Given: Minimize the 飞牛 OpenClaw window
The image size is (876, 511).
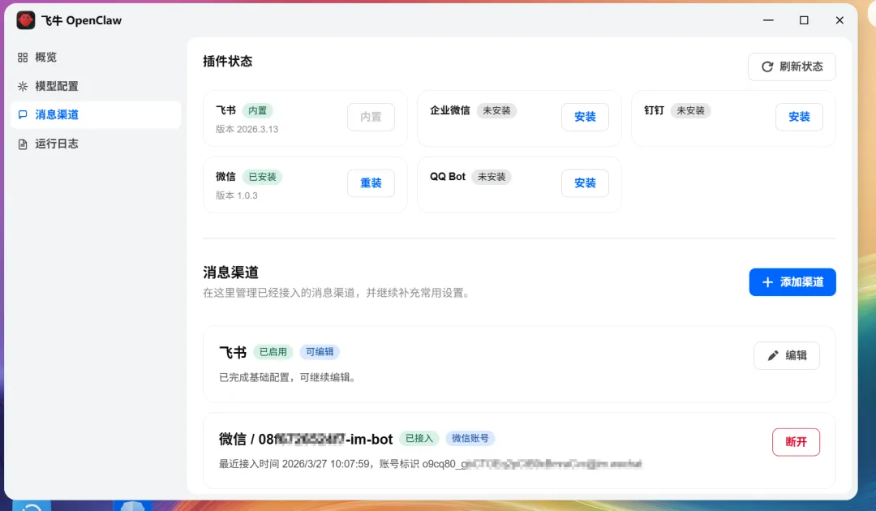Looking at the screenshot, I should 769,20.
